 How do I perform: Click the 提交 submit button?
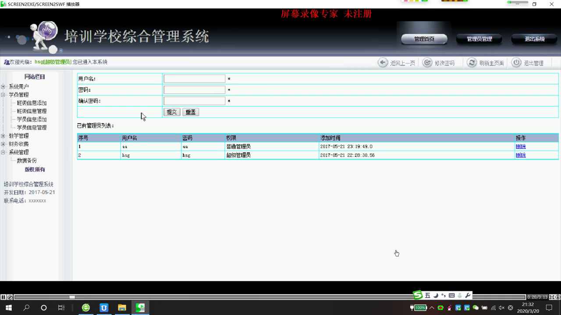[172, 112]
